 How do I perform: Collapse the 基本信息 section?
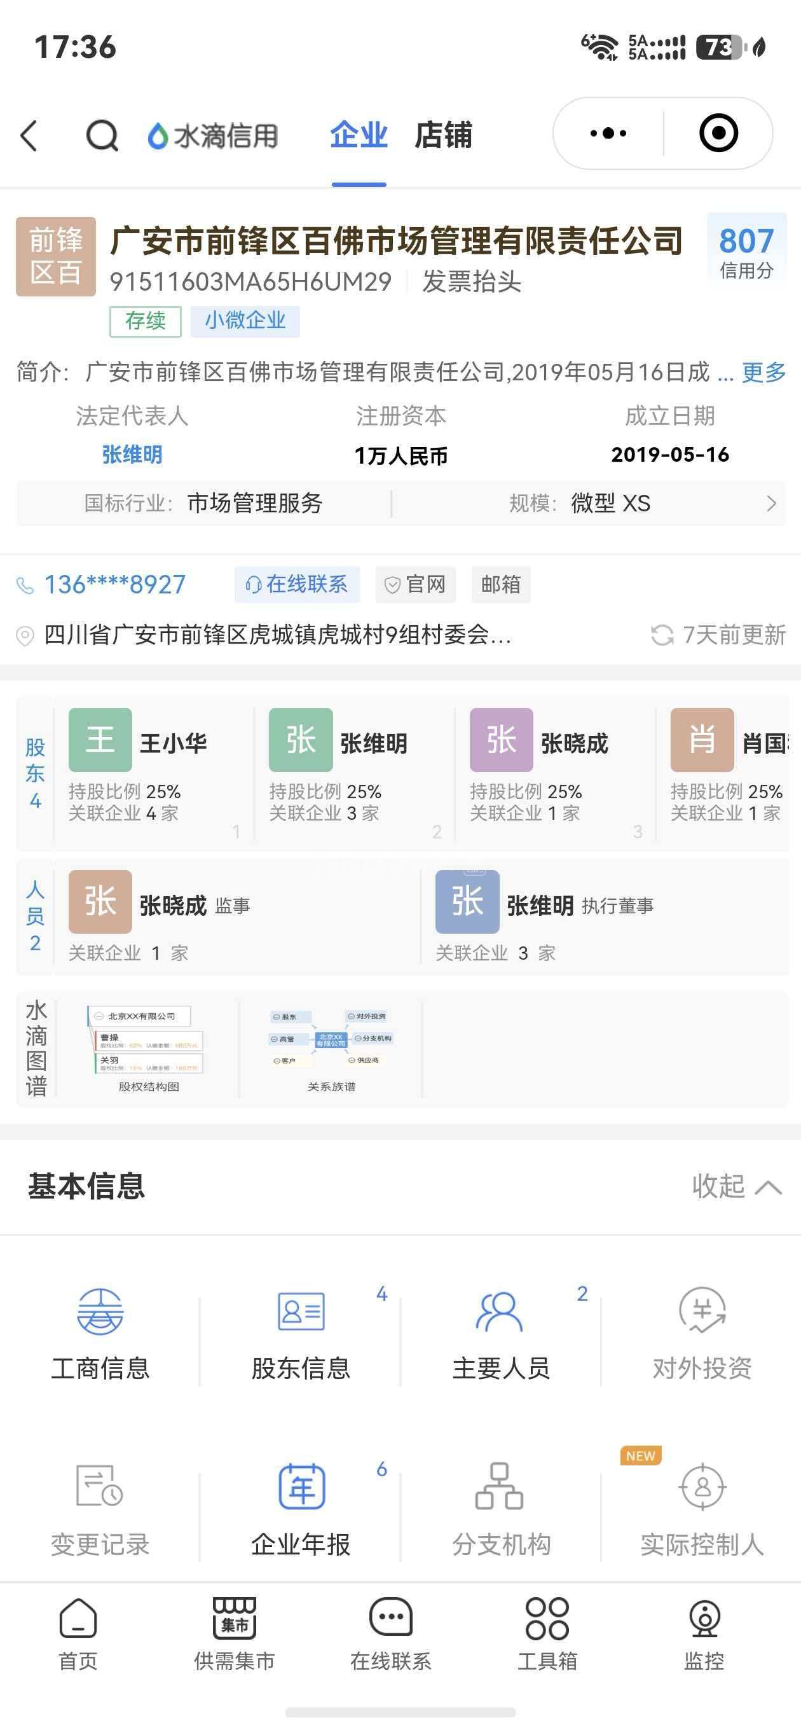pyautogui.click(x=736, y=1187)
